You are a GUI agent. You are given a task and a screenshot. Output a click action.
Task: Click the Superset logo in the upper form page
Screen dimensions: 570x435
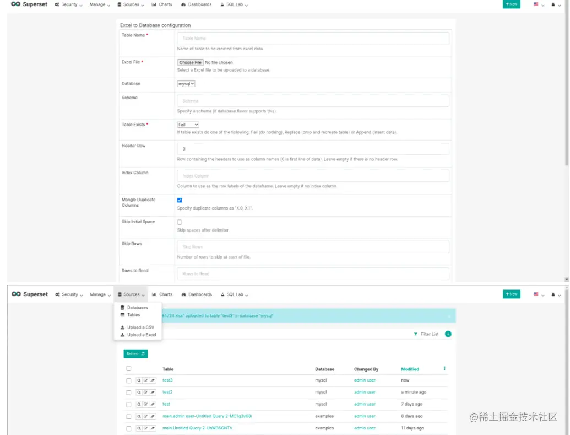(29, 4)
